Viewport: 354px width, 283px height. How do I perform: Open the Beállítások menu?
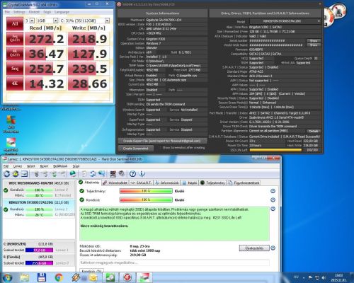(x=60, y=166)
